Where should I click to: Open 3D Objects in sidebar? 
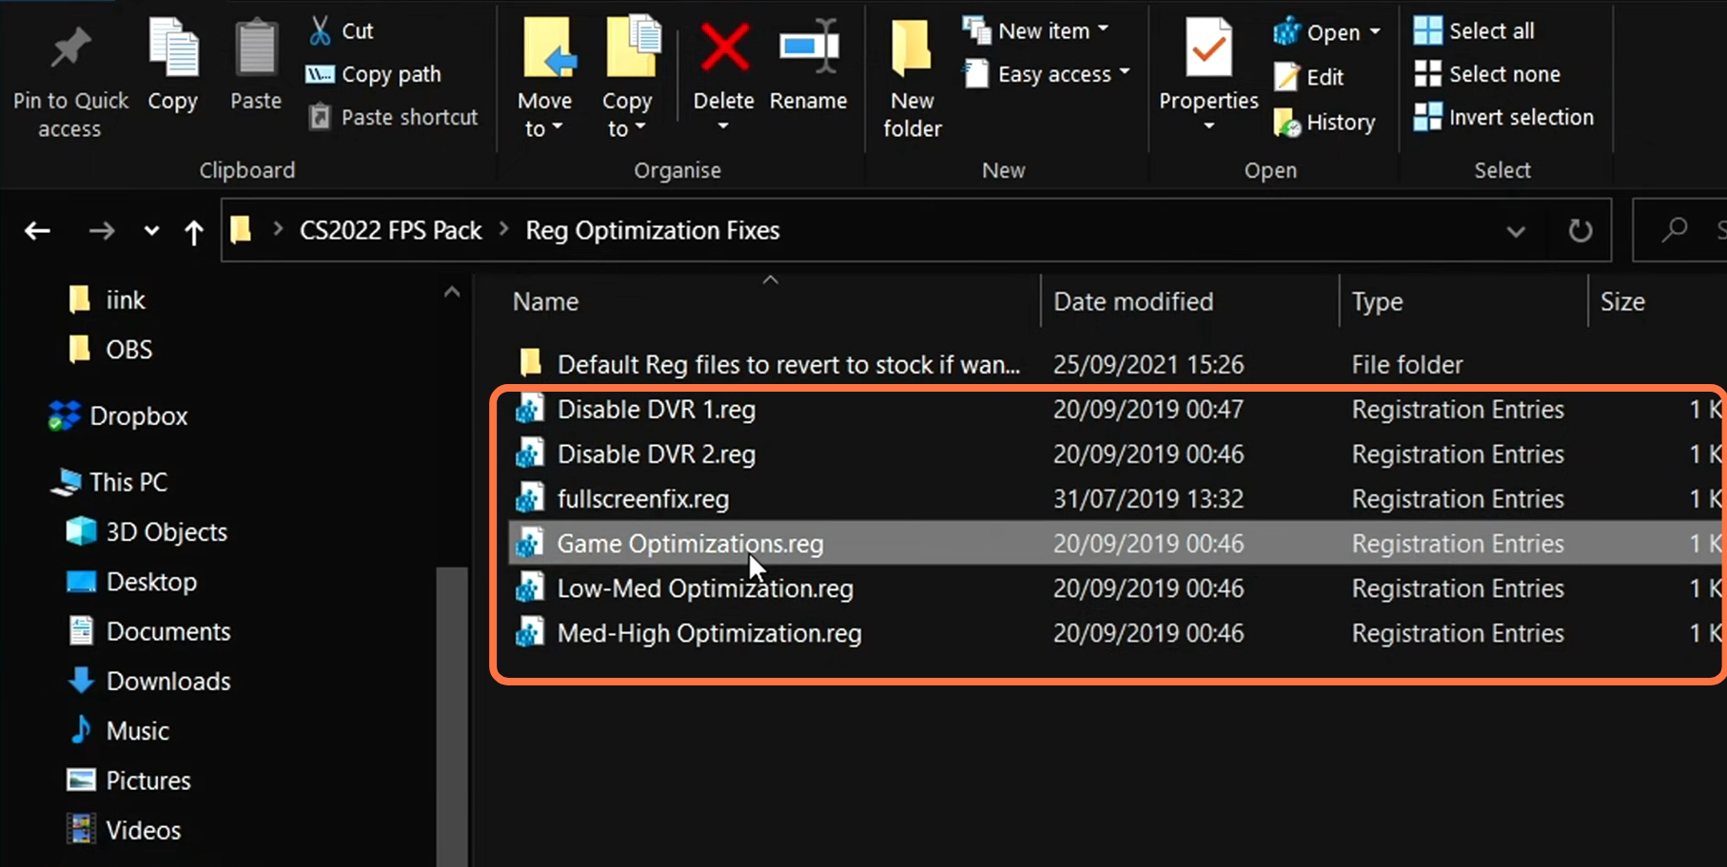tap(147, 531)
